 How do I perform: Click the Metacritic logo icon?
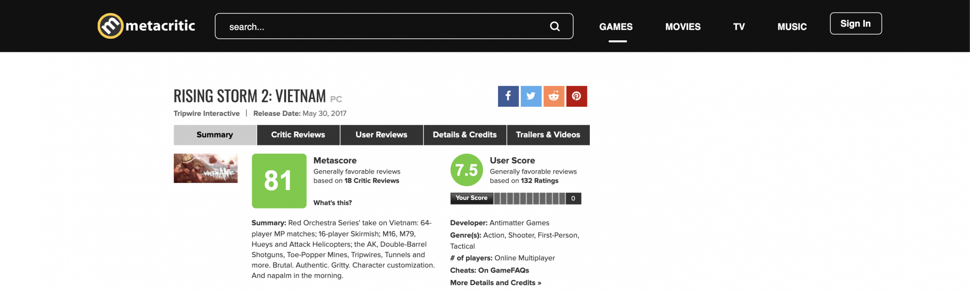[x=110, y=26]
